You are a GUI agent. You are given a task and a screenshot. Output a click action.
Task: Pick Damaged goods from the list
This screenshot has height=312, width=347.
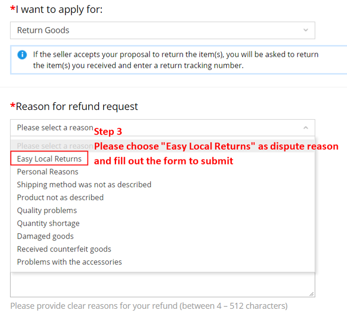click(x=45, y=236)
